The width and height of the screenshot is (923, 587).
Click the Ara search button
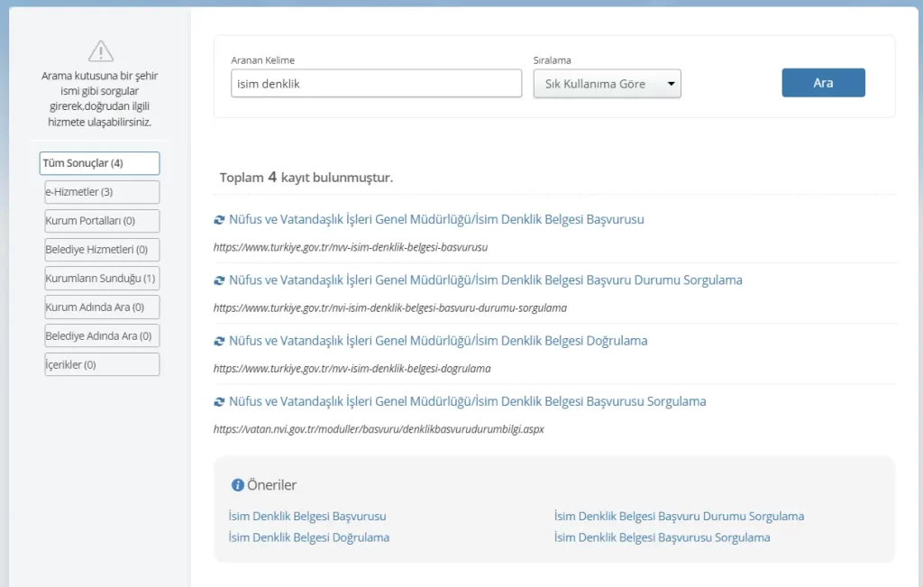(x=823, y=83)
